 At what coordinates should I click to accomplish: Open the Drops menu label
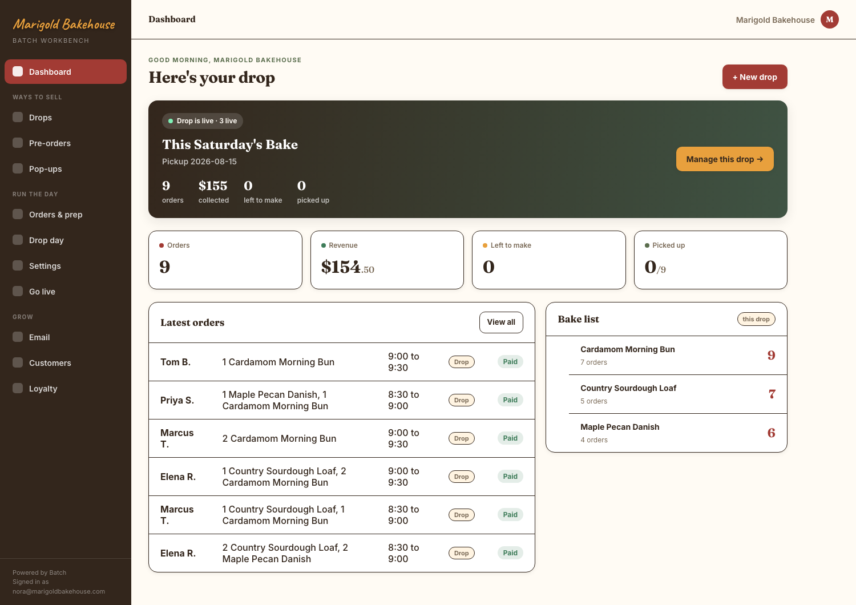tap(41, 118)
